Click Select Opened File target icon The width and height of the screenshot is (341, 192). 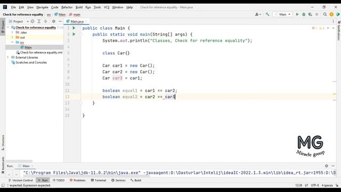coord(33,21)
